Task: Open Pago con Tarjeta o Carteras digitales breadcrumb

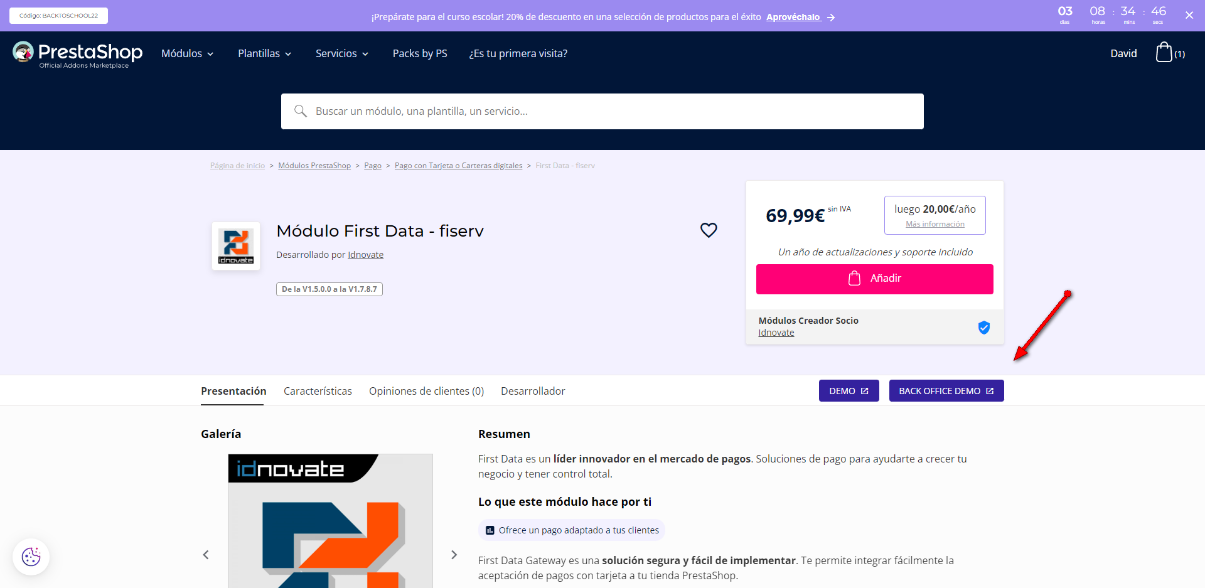Action: [x=458, y=166]
